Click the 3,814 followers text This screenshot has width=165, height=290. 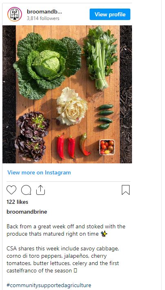click(43, 18)
